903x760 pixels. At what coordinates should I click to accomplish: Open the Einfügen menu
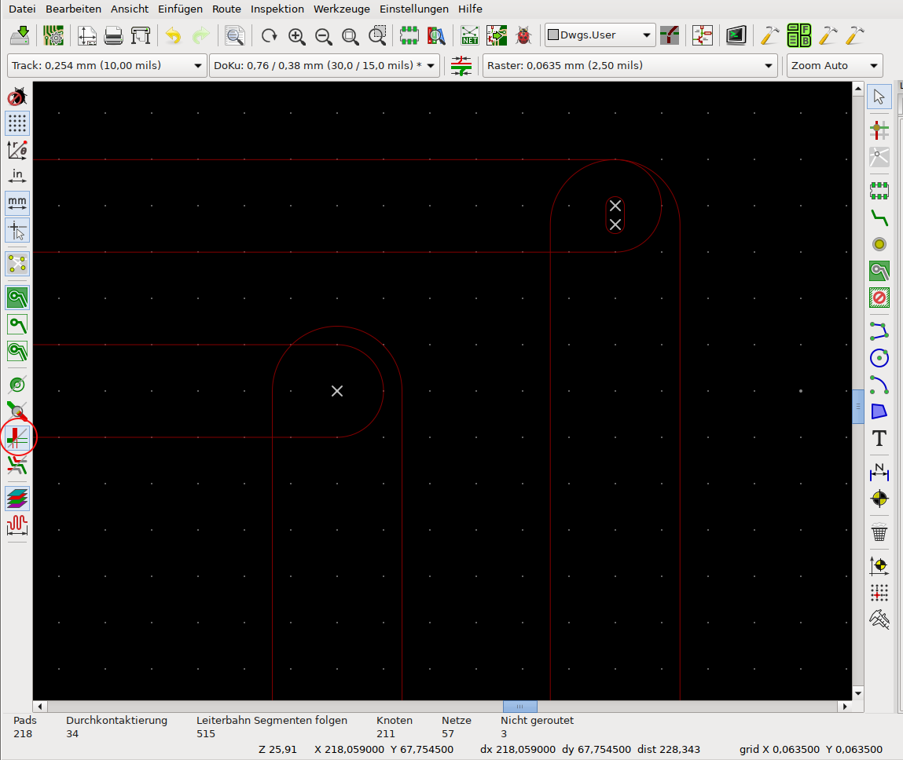(180, 9)
